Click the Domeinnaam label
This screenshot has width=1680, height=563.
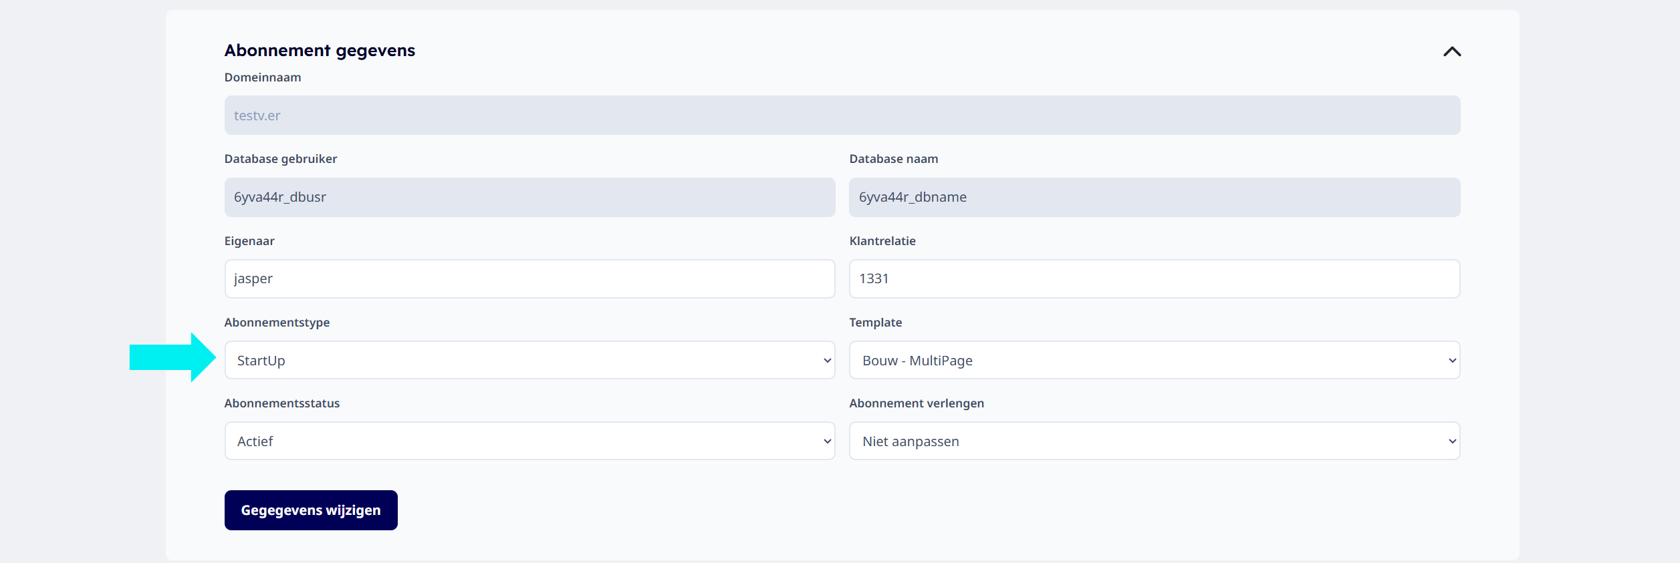pyautogui.click(x=263, y=77)
